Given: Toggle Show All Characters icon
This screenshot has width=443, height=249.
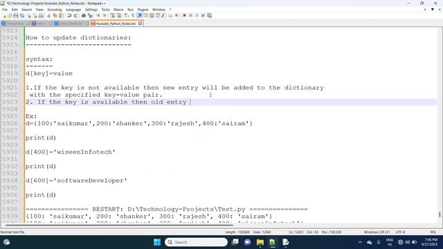Looking at the screenshot, I should click(x=132, y=15).
